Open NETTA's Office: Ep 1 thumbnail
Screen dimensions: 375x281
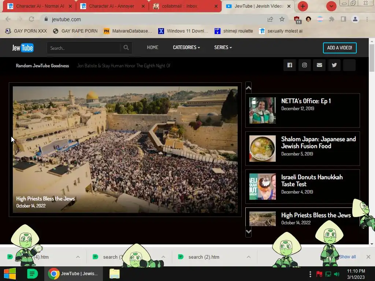tap(262, 110)
